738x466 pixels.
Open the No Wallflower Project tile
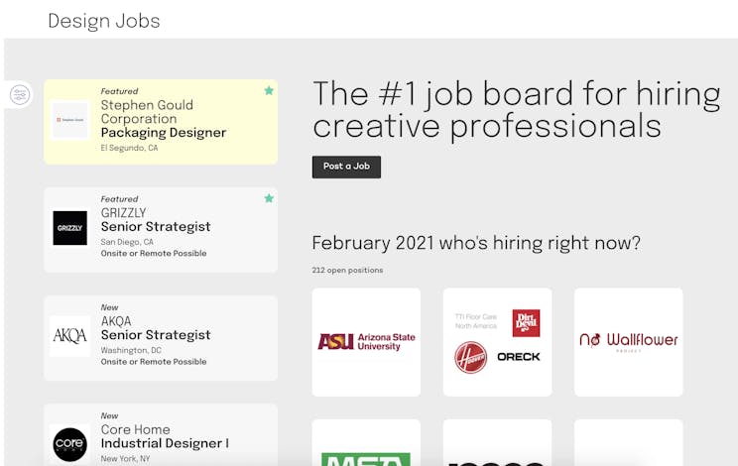pyautogui.click(x=629, y=342)
